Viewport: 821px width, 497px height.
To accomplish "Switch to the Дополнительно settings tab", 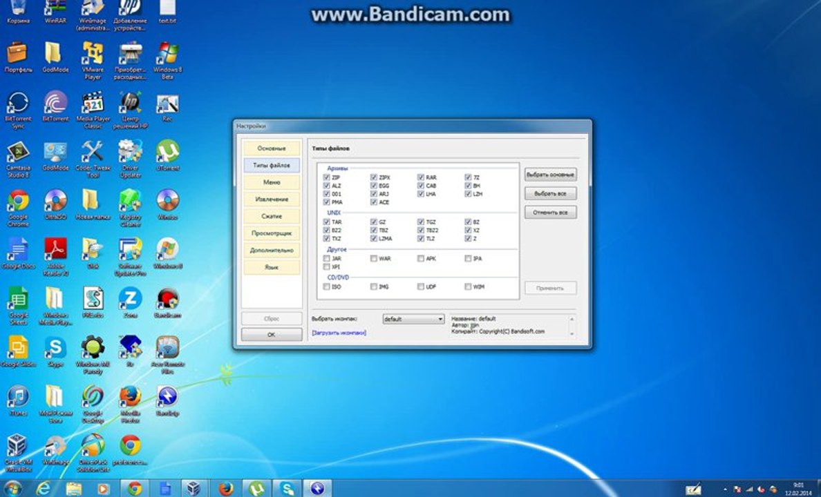I will [271, 250].
